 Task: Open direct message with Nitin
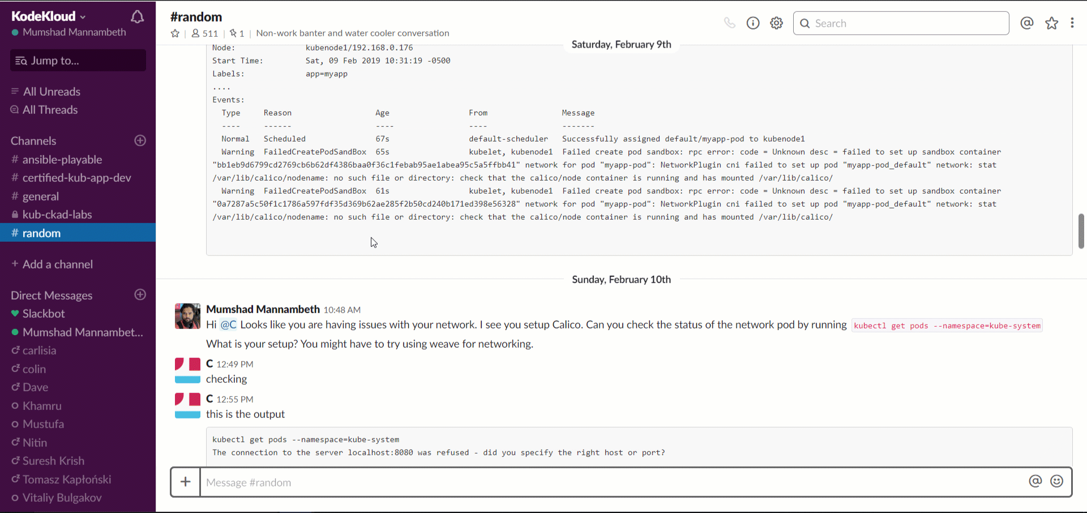(x=35, y=443)
